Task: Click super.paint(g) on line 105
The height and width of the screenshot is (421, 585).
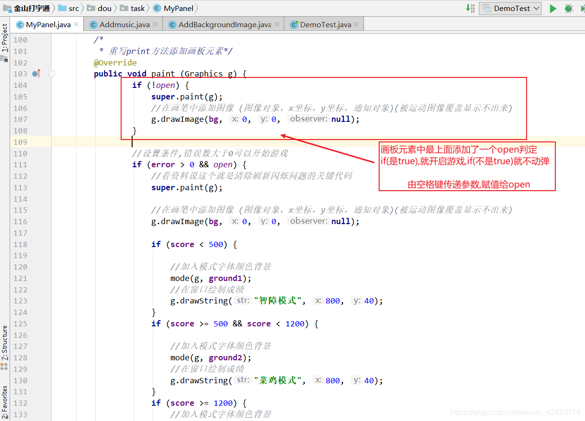Action: (187, 97)
